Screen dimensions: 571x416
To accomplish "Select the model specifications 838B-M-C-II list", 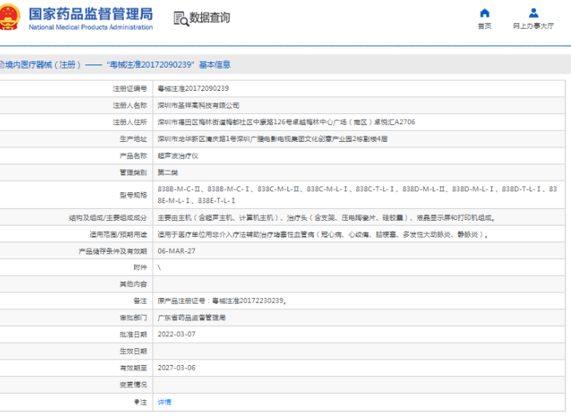I will (357, 194).
